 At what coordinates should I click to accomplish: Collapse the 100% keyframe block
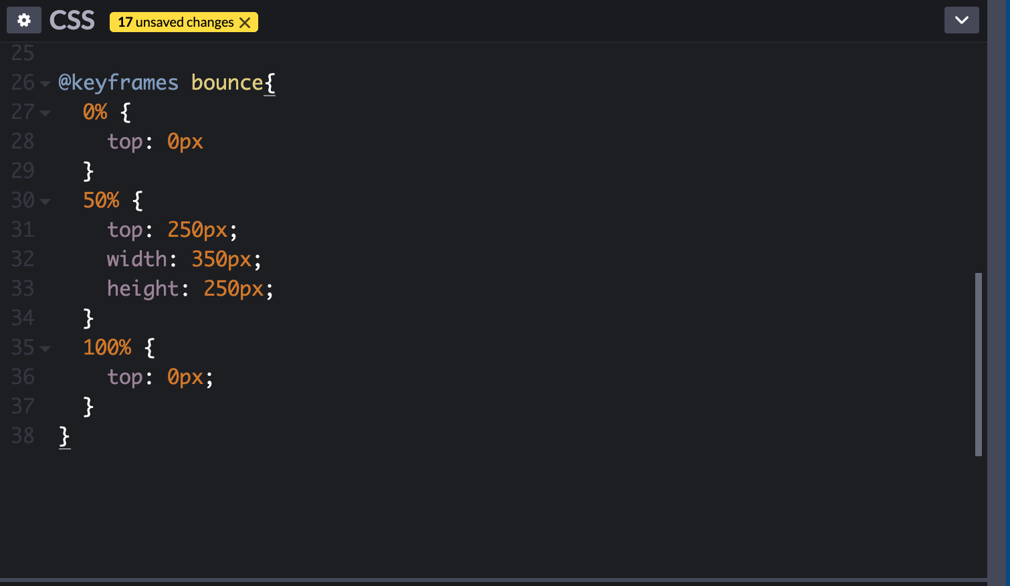pos(44,348)
